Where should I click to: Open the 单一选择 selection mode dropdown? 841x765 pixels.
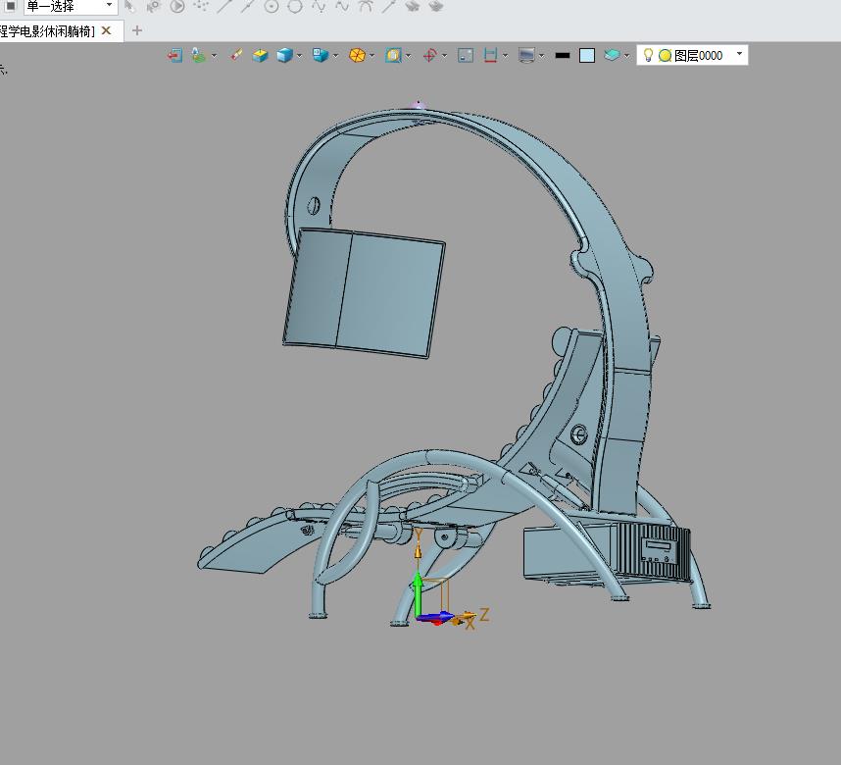point(109,6)
